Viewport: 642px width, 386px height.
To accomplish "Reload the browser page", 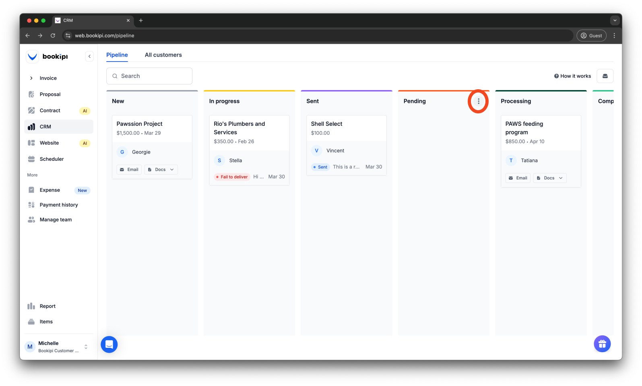I will (53, 35).
